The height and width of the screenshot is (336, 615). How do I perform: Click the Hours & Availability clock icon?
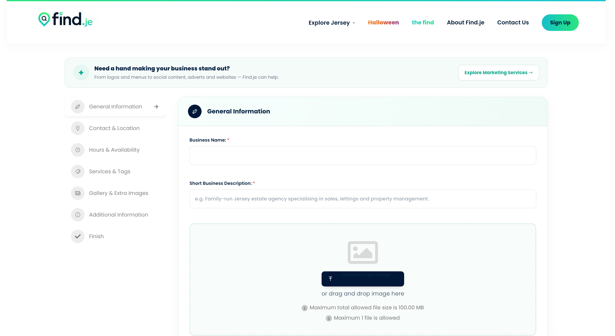(78, 150)
